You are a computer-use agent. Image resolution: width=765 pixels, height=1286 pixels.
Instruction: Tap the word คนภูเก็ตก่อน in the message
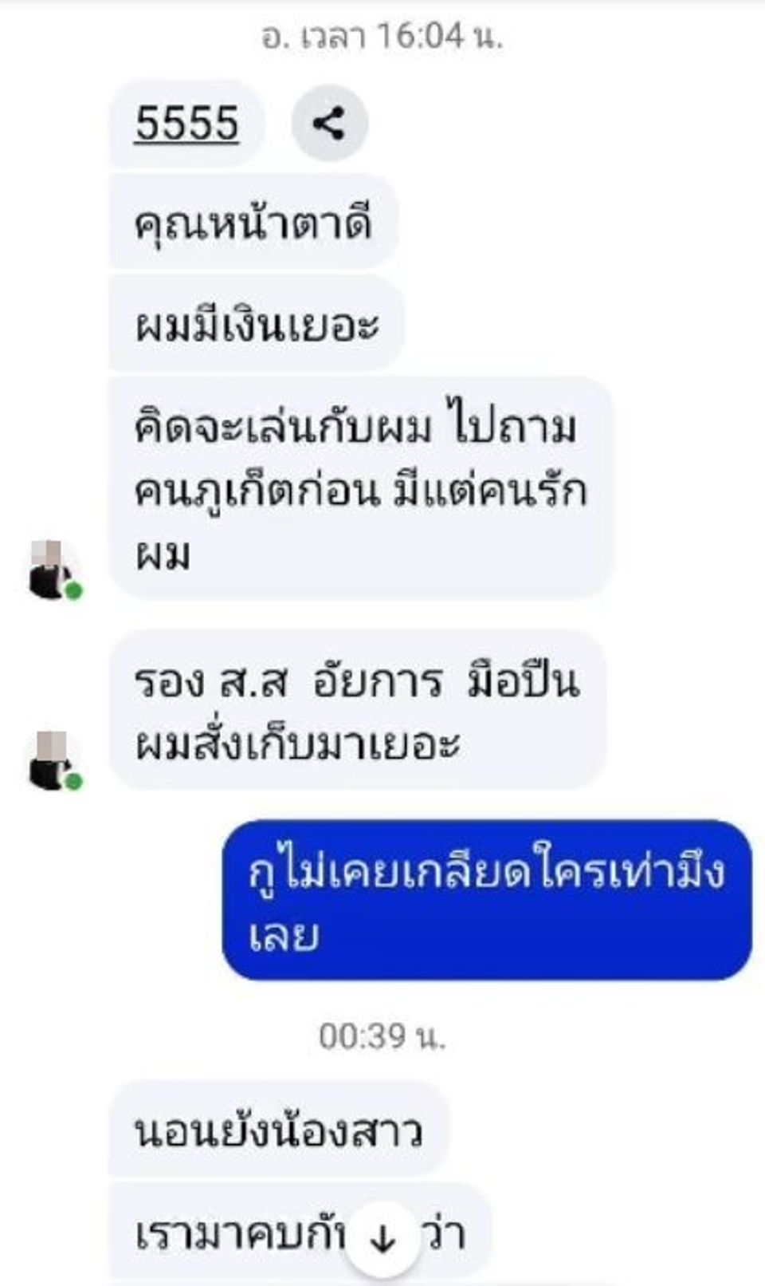coord(255,491)
